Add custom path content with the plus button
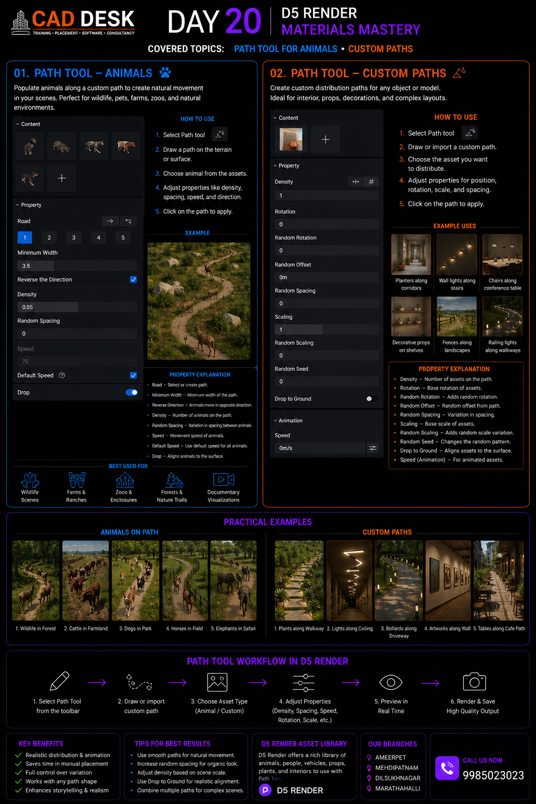 coord(326,139)
